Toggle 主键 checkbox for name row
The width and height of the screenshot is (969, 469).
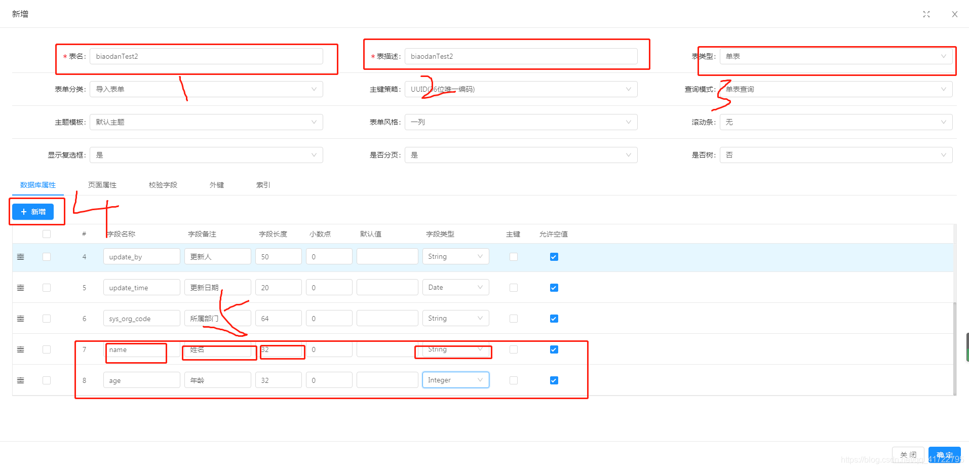coord(514,349)
